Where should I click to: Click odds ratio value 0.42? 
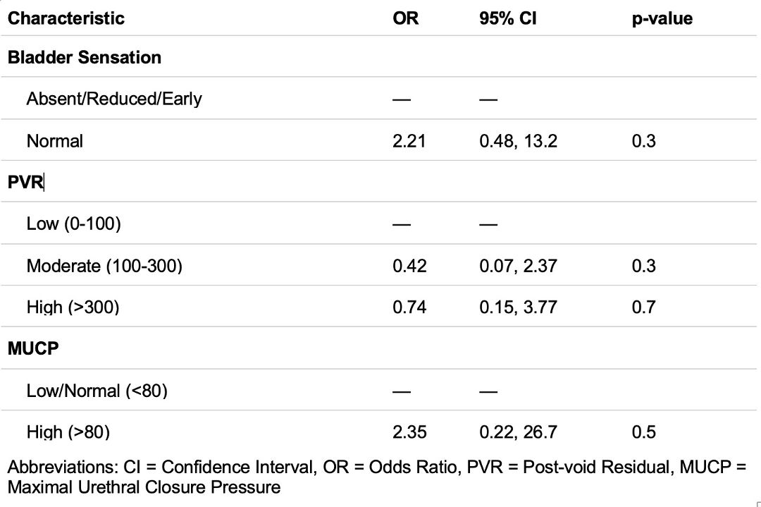tap(409, 266)
